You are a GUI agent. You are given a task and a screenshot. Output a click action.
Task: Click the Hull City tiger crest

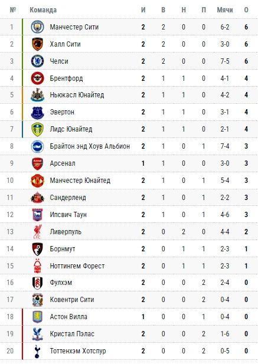click(37, 44)
